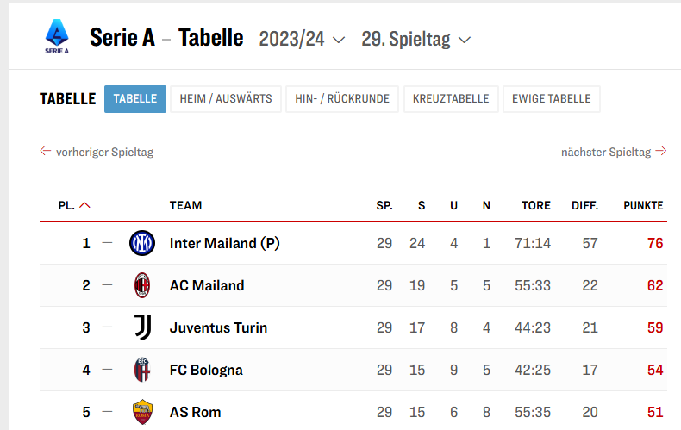Sort table by Punkte column header
Image resolution: width=681 pixels, height=430 pixels.
click(643, 205)
